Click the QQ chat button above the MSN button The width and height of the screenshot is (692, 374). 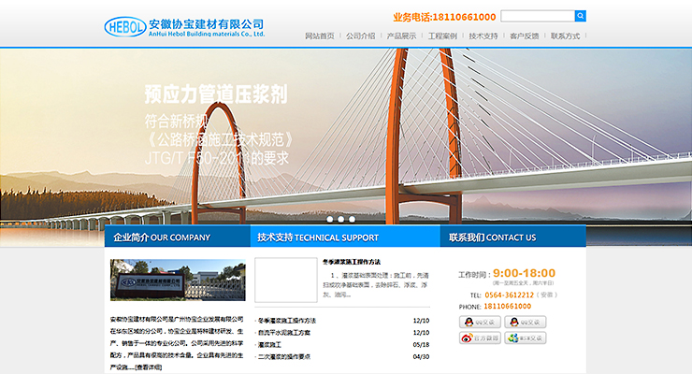(x=526, y=322)
